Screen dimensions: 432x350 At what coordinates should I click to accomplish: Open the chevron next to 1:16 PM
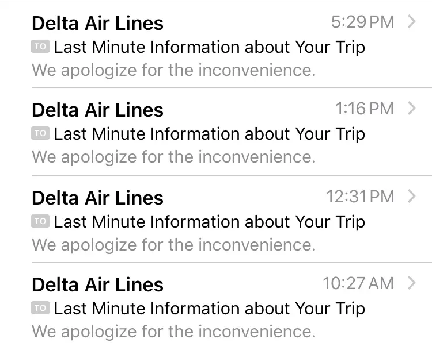(x=411, y=108)
